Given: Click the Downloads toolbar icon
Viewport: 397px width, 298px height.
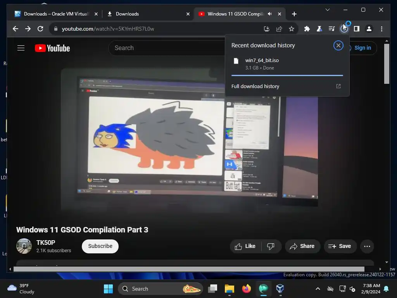Looking at the screenshot, I should click(x=344, y=29).
